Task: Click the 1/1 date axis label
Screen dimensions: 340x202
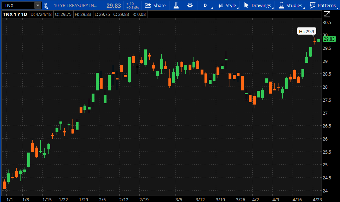Action: point(10,200)
